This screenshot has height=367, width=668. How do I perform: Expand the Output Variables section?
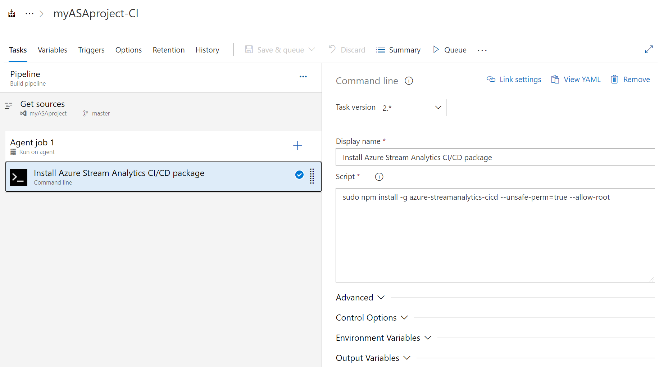373,358
